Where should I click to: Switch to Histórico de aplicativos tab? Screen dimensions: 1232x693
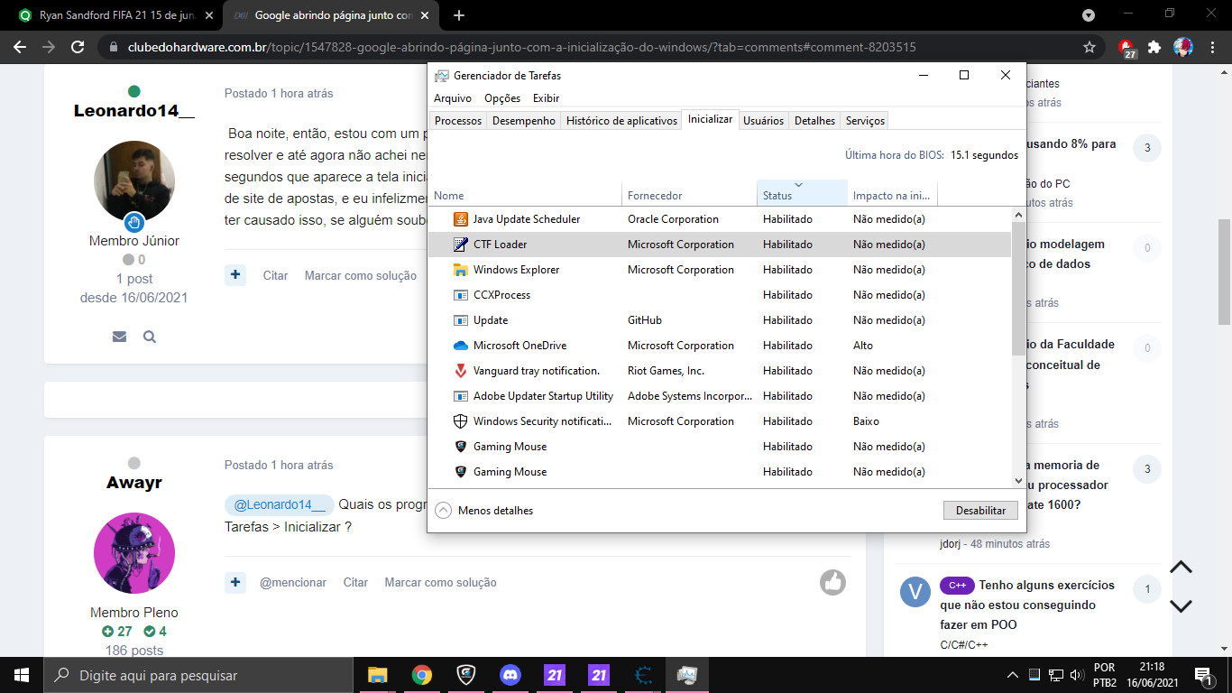point(621,120)
